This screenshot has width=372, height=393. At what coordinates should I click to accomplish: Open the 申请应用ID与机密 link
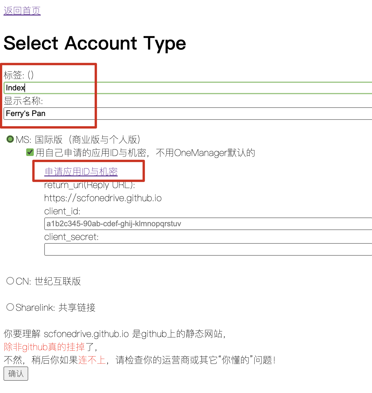coord(81,172)
